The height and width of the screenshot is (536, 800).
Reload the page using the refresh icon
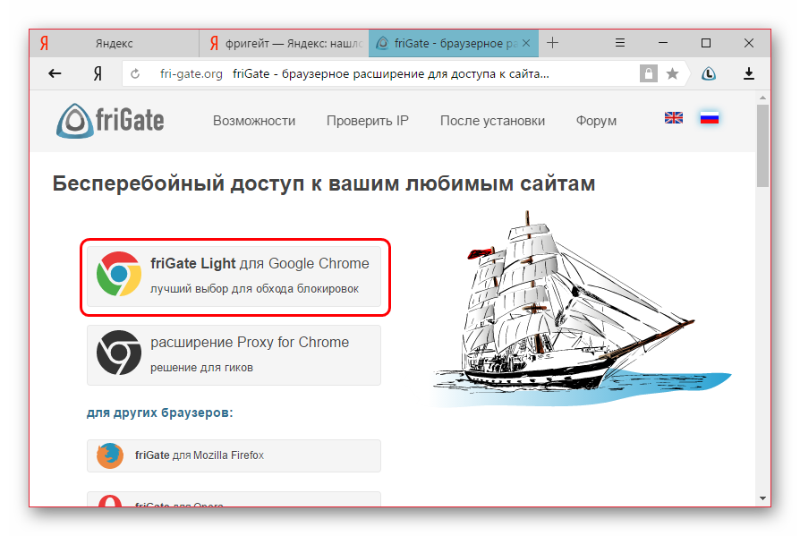(x=135, y=73)
